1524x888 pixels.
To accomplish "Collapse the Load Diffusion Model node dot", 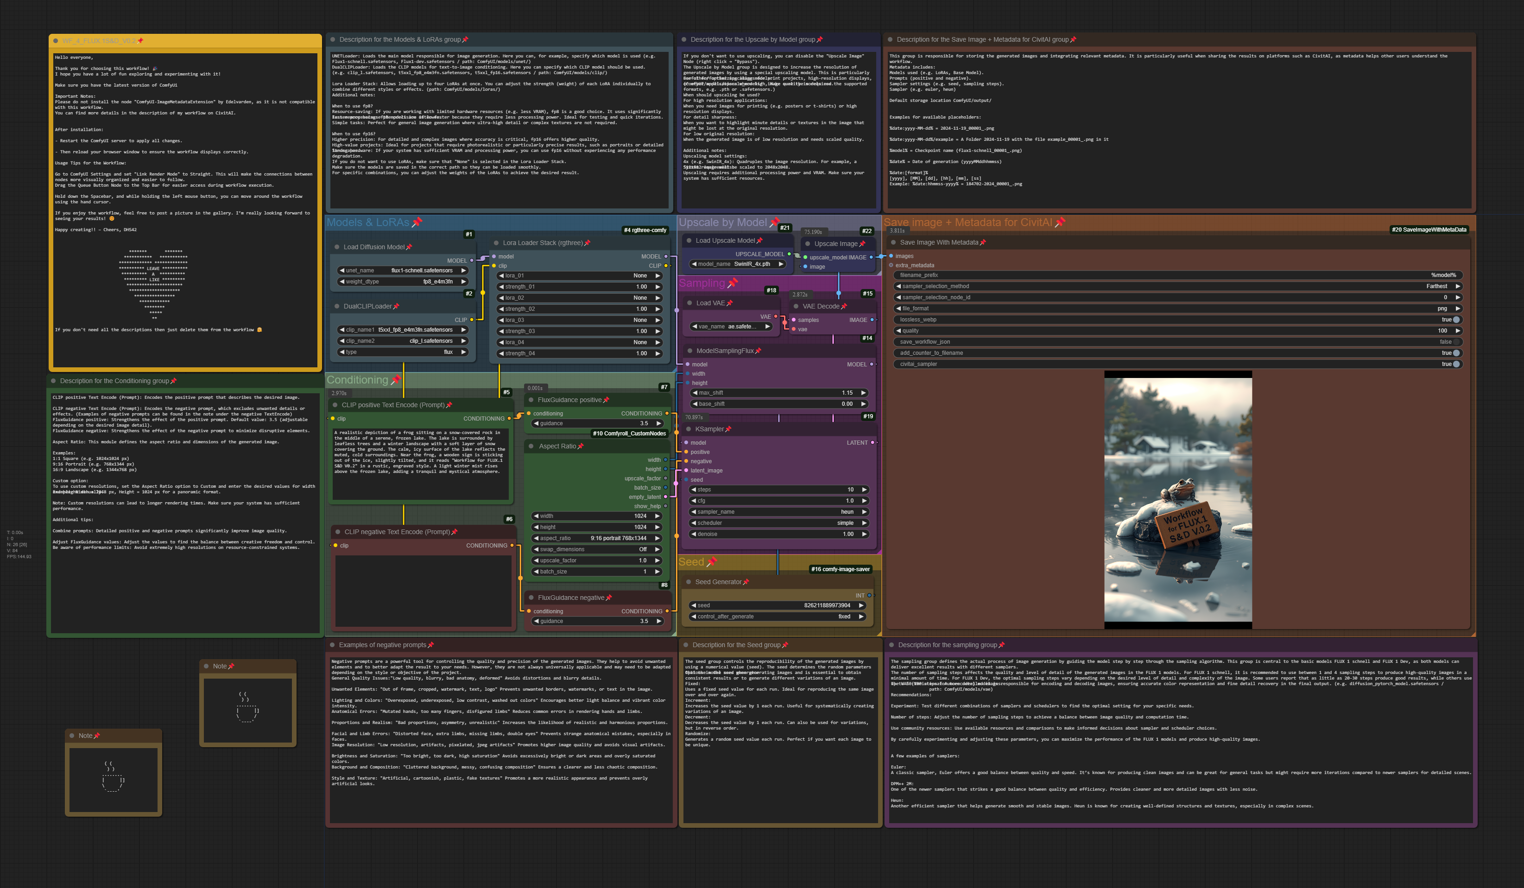I will [337, 247].
